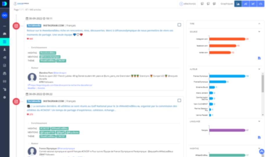The width and height of the screenshot is (266, 157).
Task: Click France Olympique author avatar thumbnail
Action: (32, 151)
